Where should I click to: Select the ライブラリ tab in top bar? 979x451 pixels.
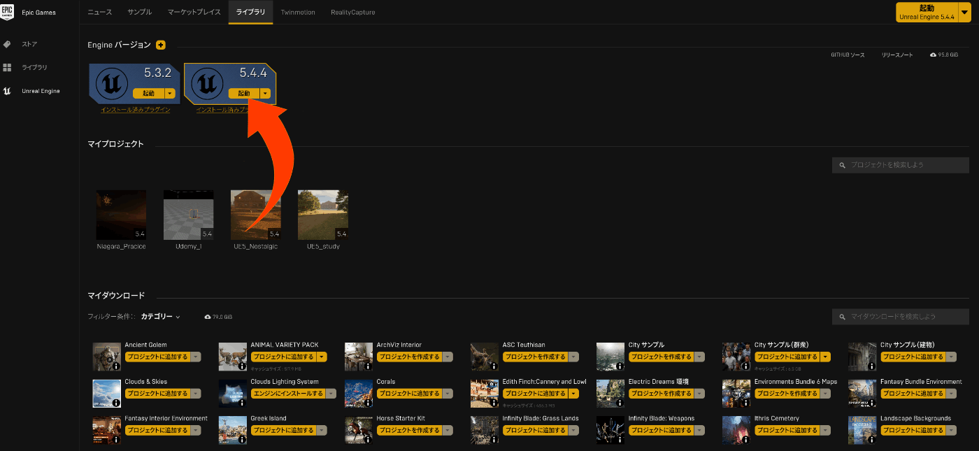[x=250, y=12]
